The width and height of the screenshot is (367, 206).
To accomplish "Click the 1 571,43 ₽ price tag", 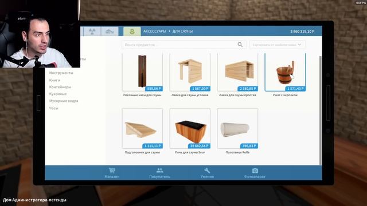I will (x=295, y=89).
